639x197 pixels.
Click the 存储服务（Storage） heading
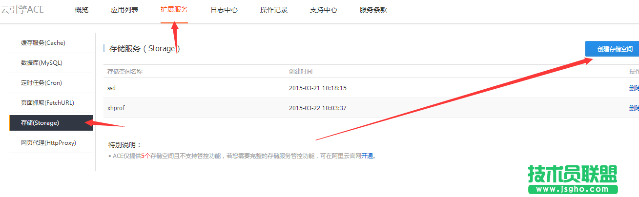[x=145, y=49]
